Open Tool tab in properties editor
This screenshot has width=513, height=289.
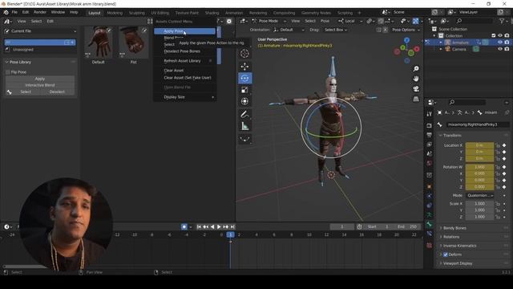pyautogui.click(x=430, y=114)
